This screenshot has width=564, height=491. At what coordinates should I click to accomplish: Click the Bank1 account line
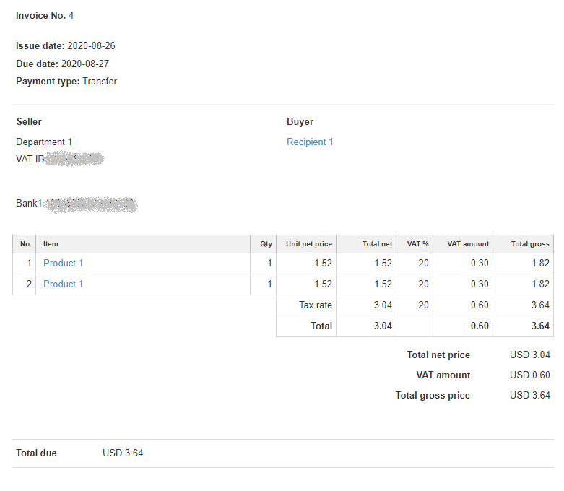click(77, 204)
